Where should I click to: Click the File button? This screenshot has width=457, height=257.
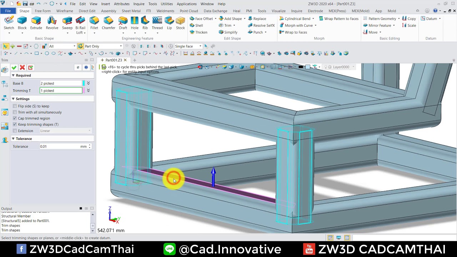coord(8,11)
